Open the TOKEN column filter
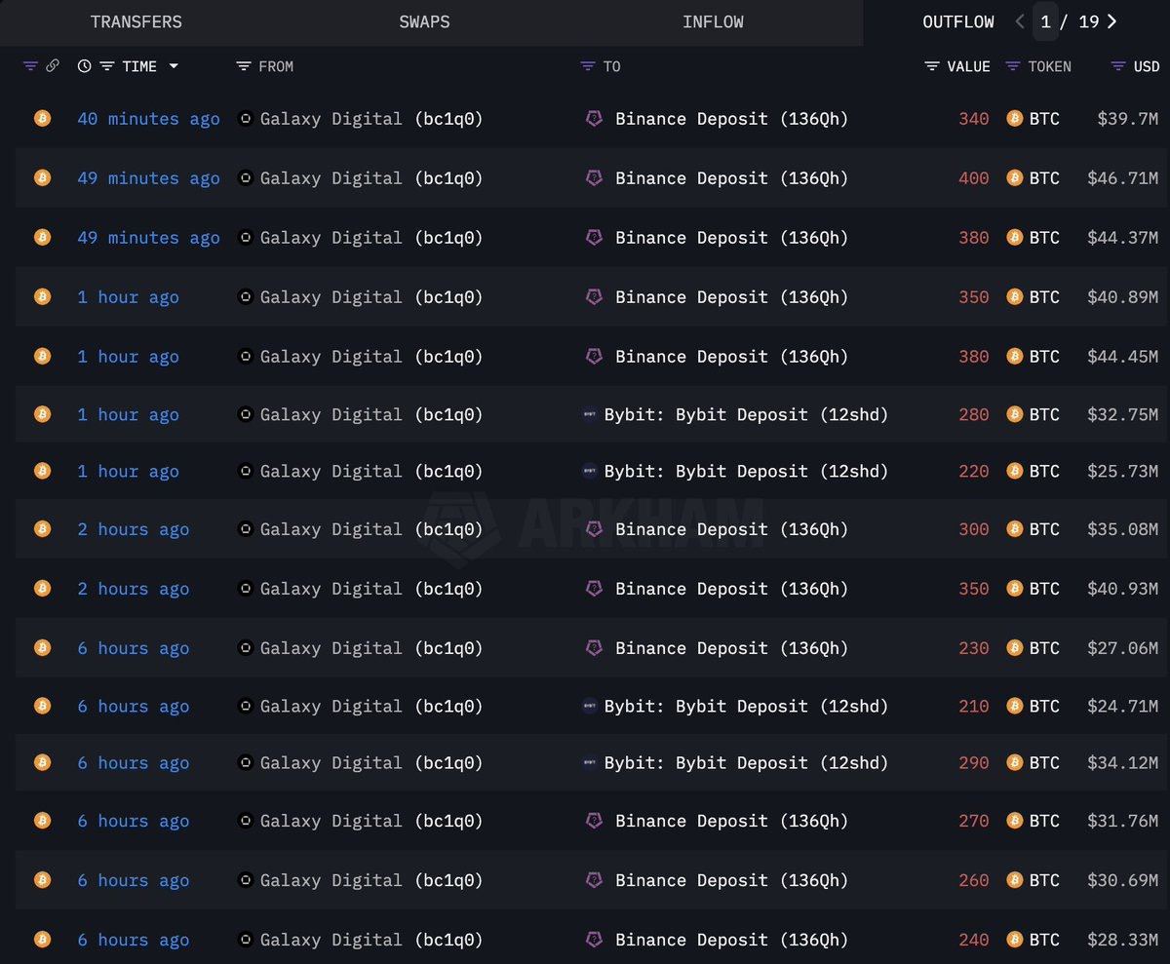 (1013, 66)
